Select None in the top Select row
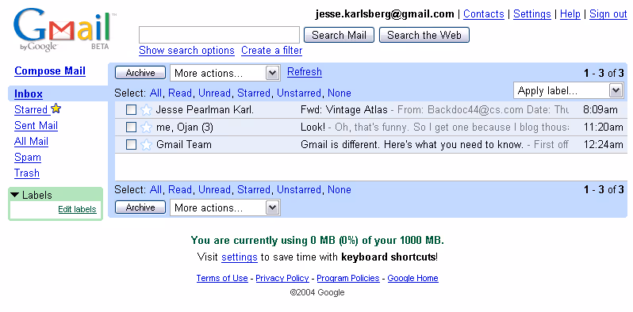This screenshot has width=633, height=312. 340,93
